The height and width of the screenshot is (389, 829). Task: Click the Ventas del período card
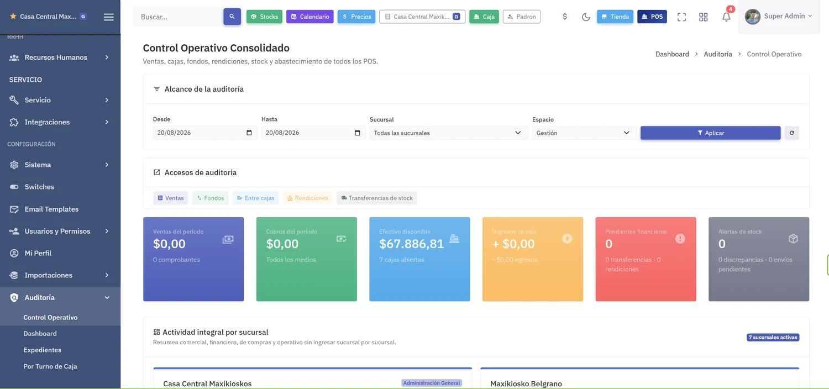(x=193, y=259)
